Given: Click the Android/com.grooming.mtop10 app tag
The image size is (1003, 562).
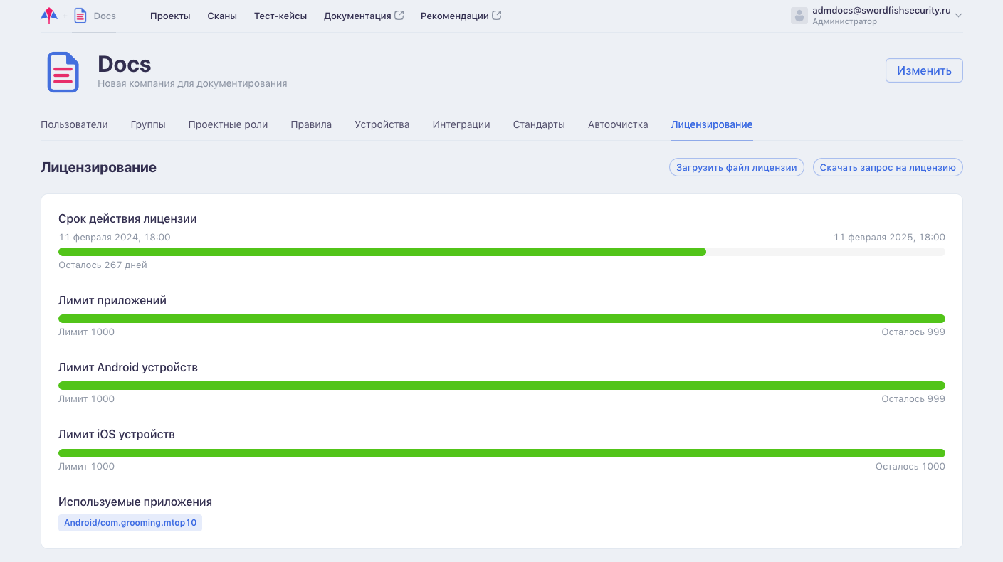Looking at the screenshot, I should (x=130, y=523).
